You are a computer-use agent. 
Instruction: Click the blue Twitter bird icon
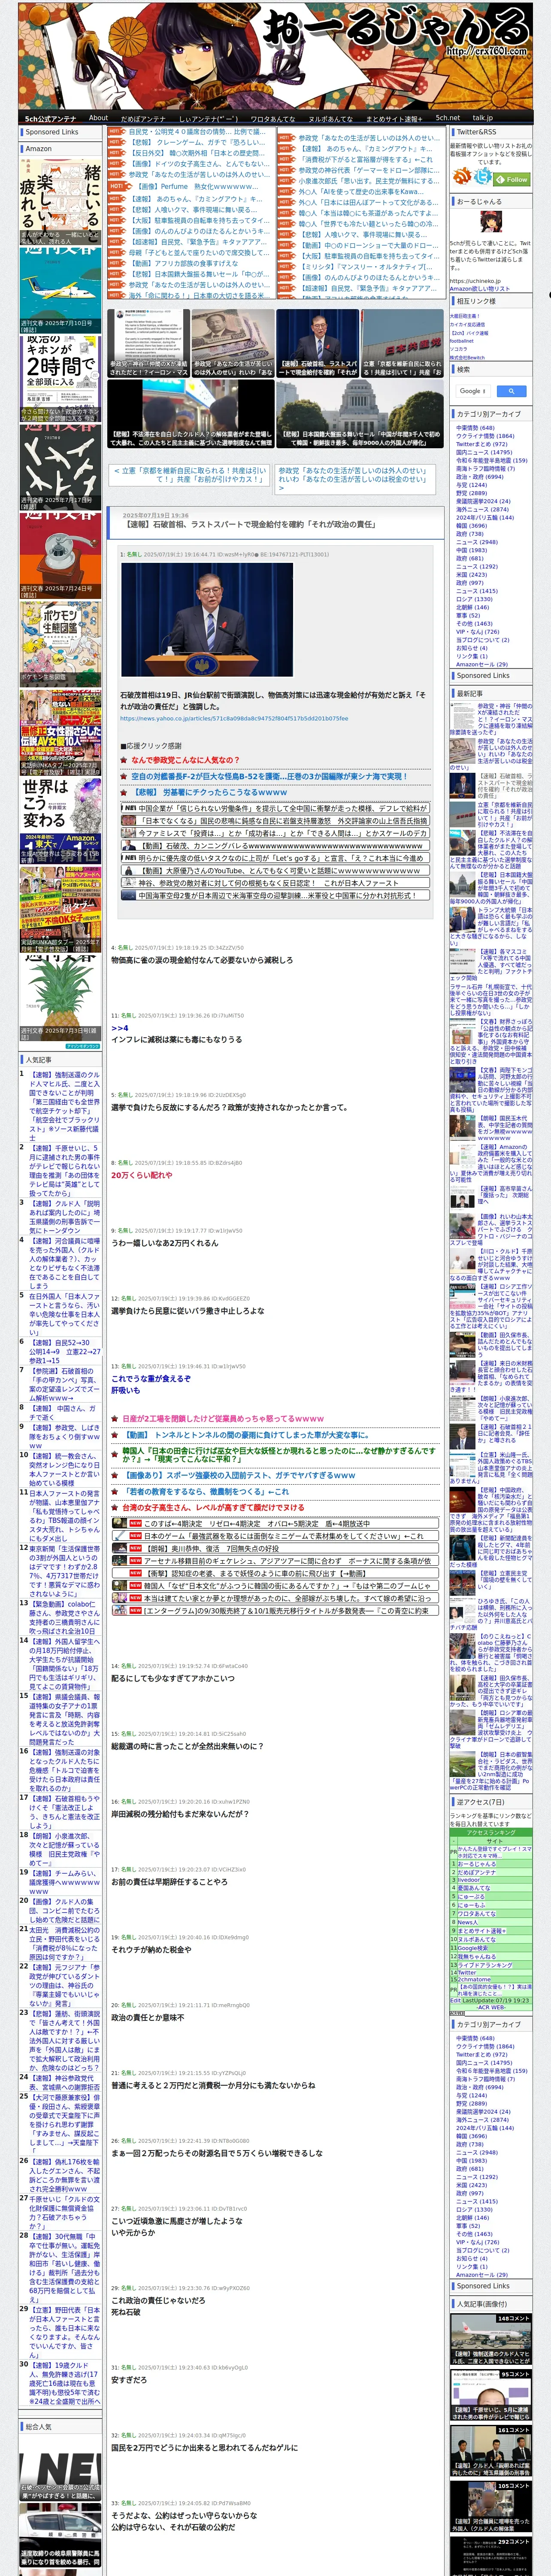(483, 177)
